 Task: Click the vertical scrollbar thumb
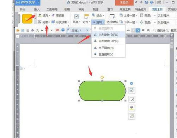pyautogui.click(x=172, y=45)
